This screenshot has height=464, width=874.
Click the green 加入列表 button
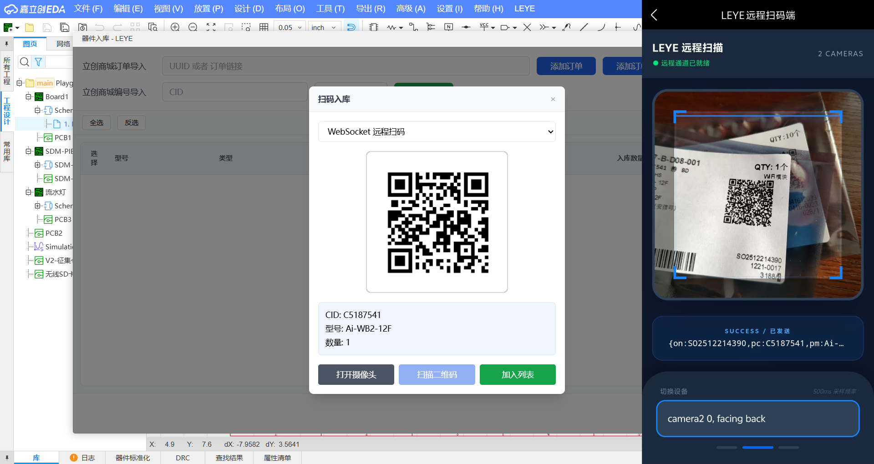[518, 374]
